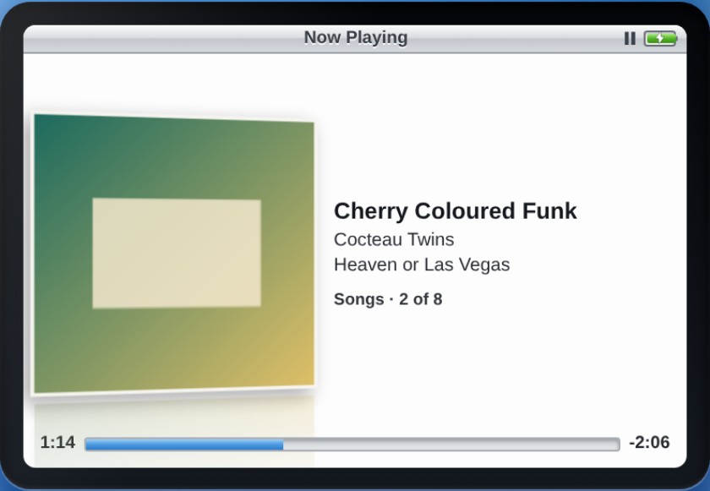Click the charging battery indicator
This screenshot has width=710, height=491.
[661, 39]
